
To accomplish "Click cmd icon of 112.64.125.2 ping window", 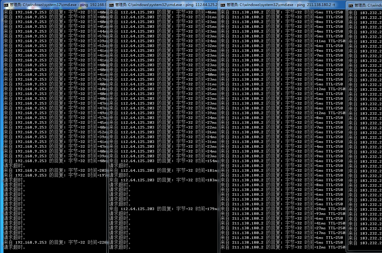I will point(111,5).
